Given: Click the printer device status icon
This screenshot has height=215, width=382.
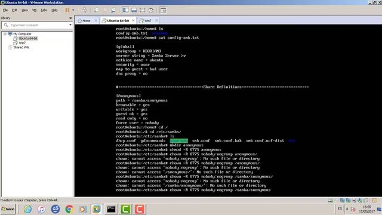Looking at the screenshot, I should click(x=354, y=201).
